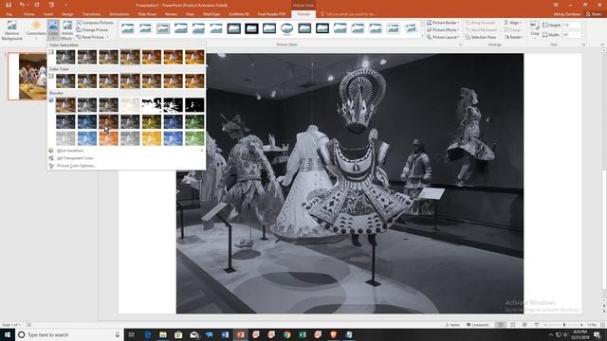Open the File tab
607x341 pixels.
9,14
